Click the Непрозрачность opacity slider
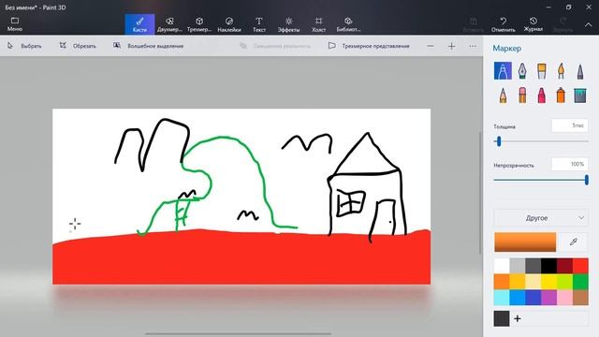 tap(541, 180)
